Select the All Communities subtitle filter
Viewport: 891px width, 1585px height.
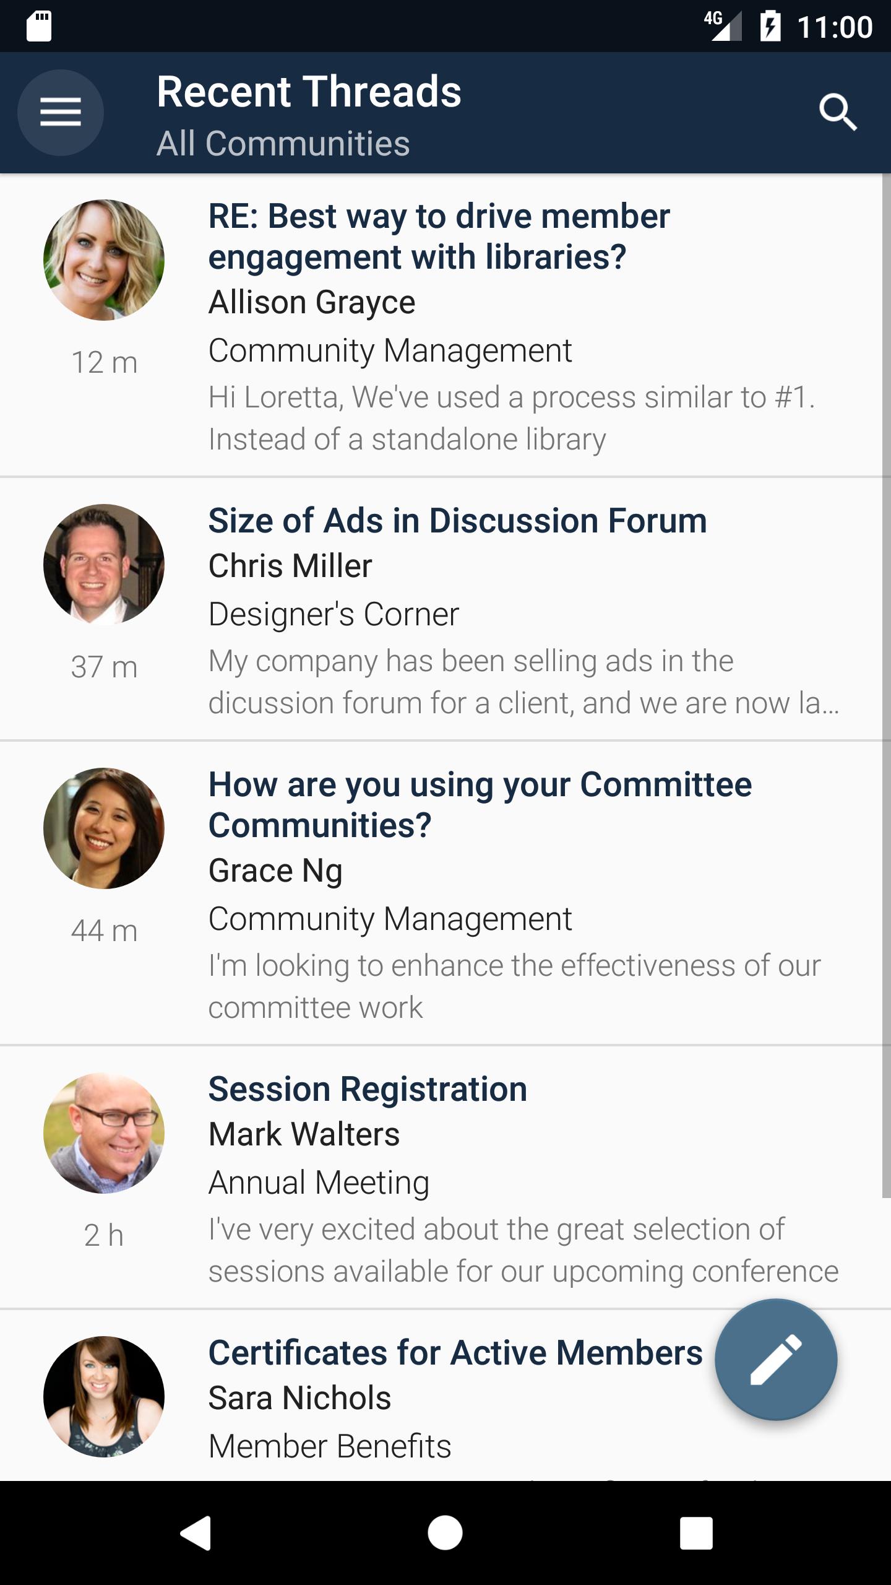(x=283, y=144)
